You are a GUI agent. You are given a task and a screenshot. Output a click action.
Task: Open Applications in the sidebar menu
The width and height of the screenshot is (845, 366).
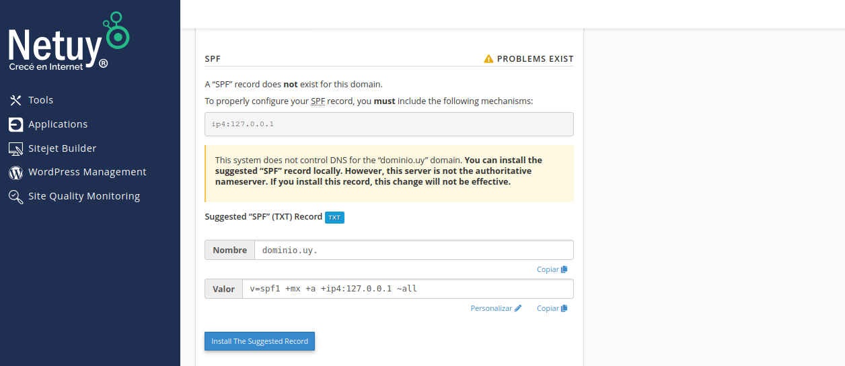pyautogui.click(x=58, y=124)
